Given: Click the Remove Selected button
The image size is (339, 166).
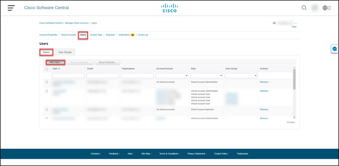Looking at the screenshot, I should [x=80, y=62].
